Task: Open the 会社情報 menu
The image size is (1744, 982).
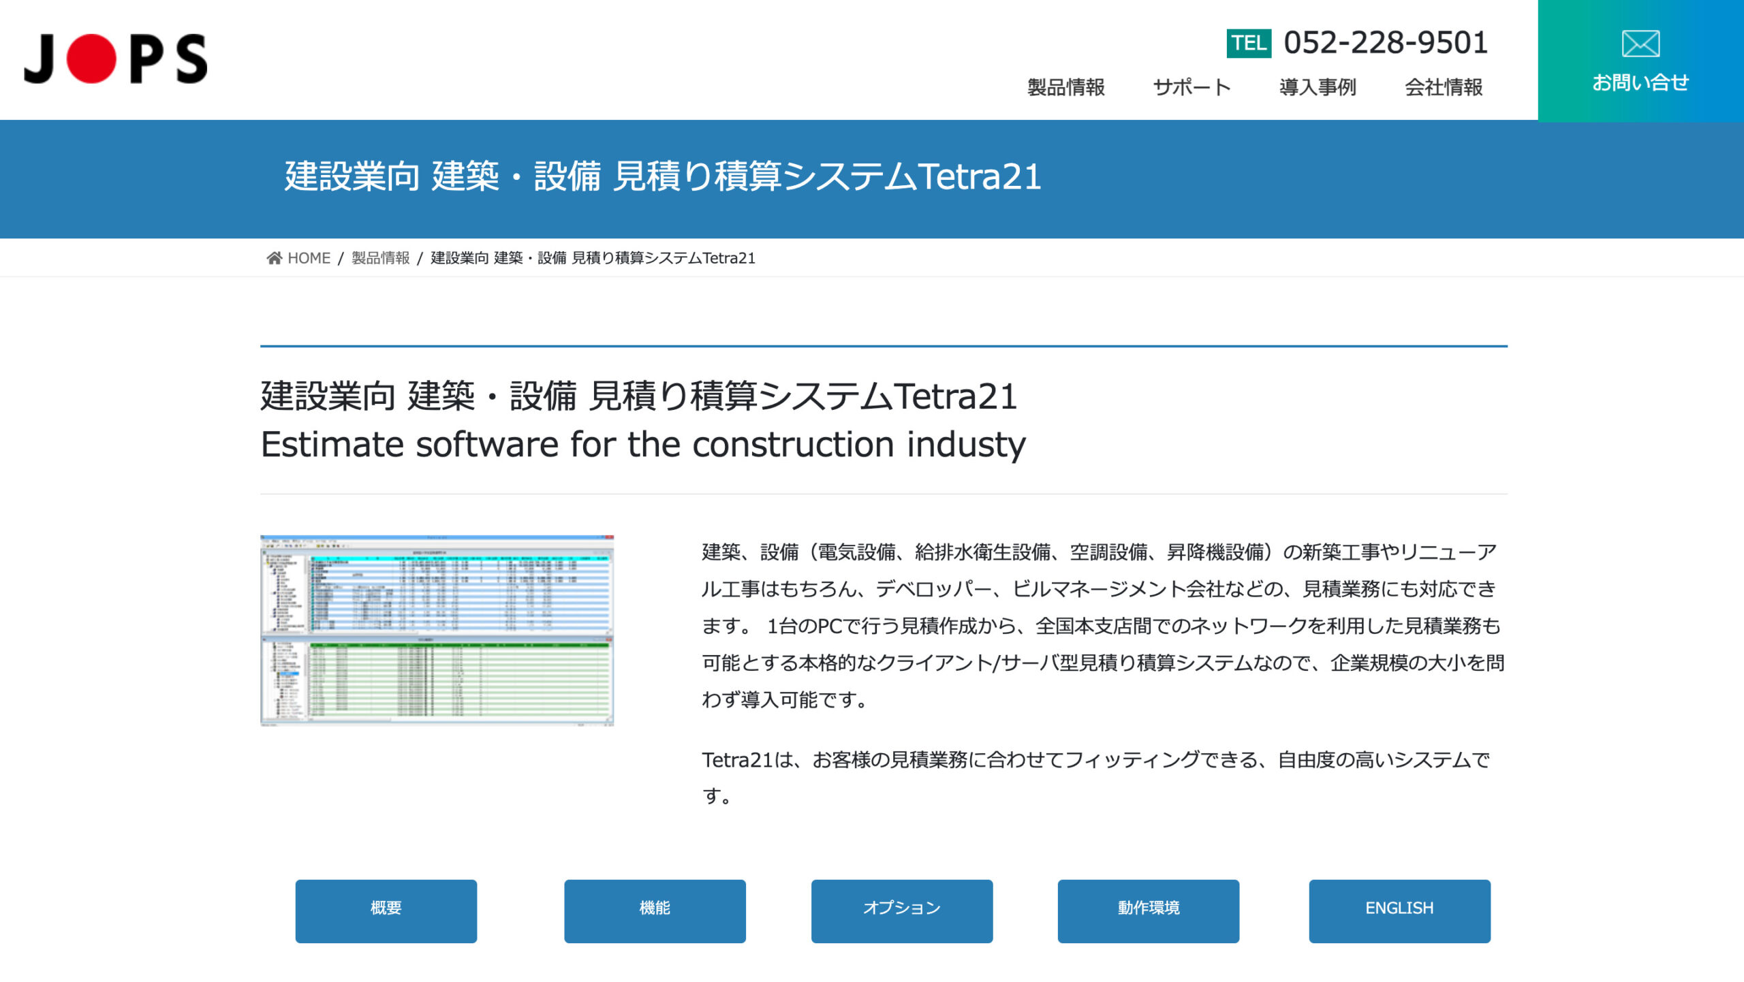Action: coord(1444,87)
